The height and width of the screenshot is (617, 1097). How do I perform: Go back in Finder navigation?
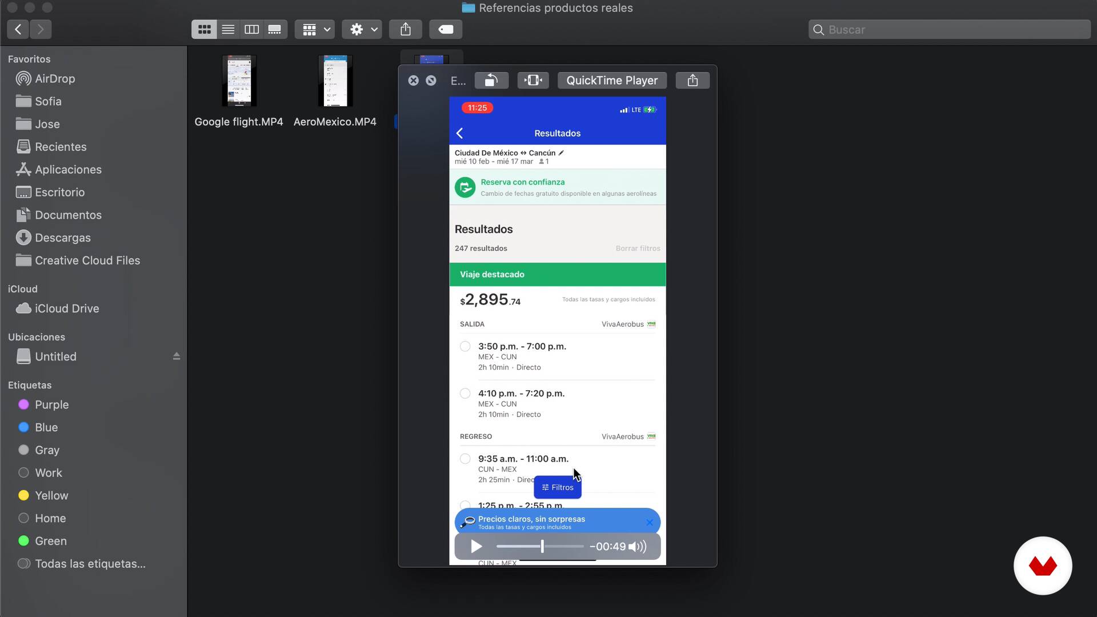[18, 29]
